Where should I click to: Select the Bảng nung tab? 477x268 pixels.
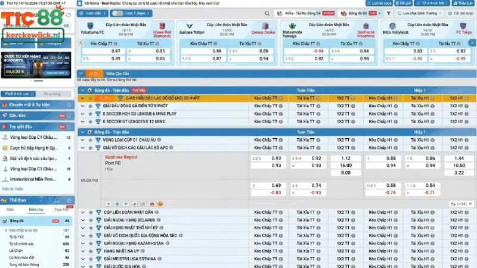point(52,94)
